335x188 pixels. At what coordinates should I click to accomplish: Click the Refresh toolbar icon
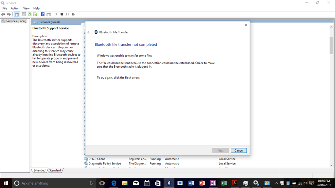coord(30,14)
